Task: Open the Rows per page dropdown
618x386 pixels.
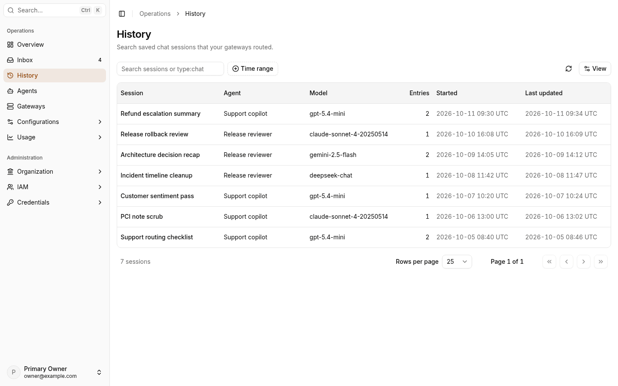Action: click(x=457, y=262)
